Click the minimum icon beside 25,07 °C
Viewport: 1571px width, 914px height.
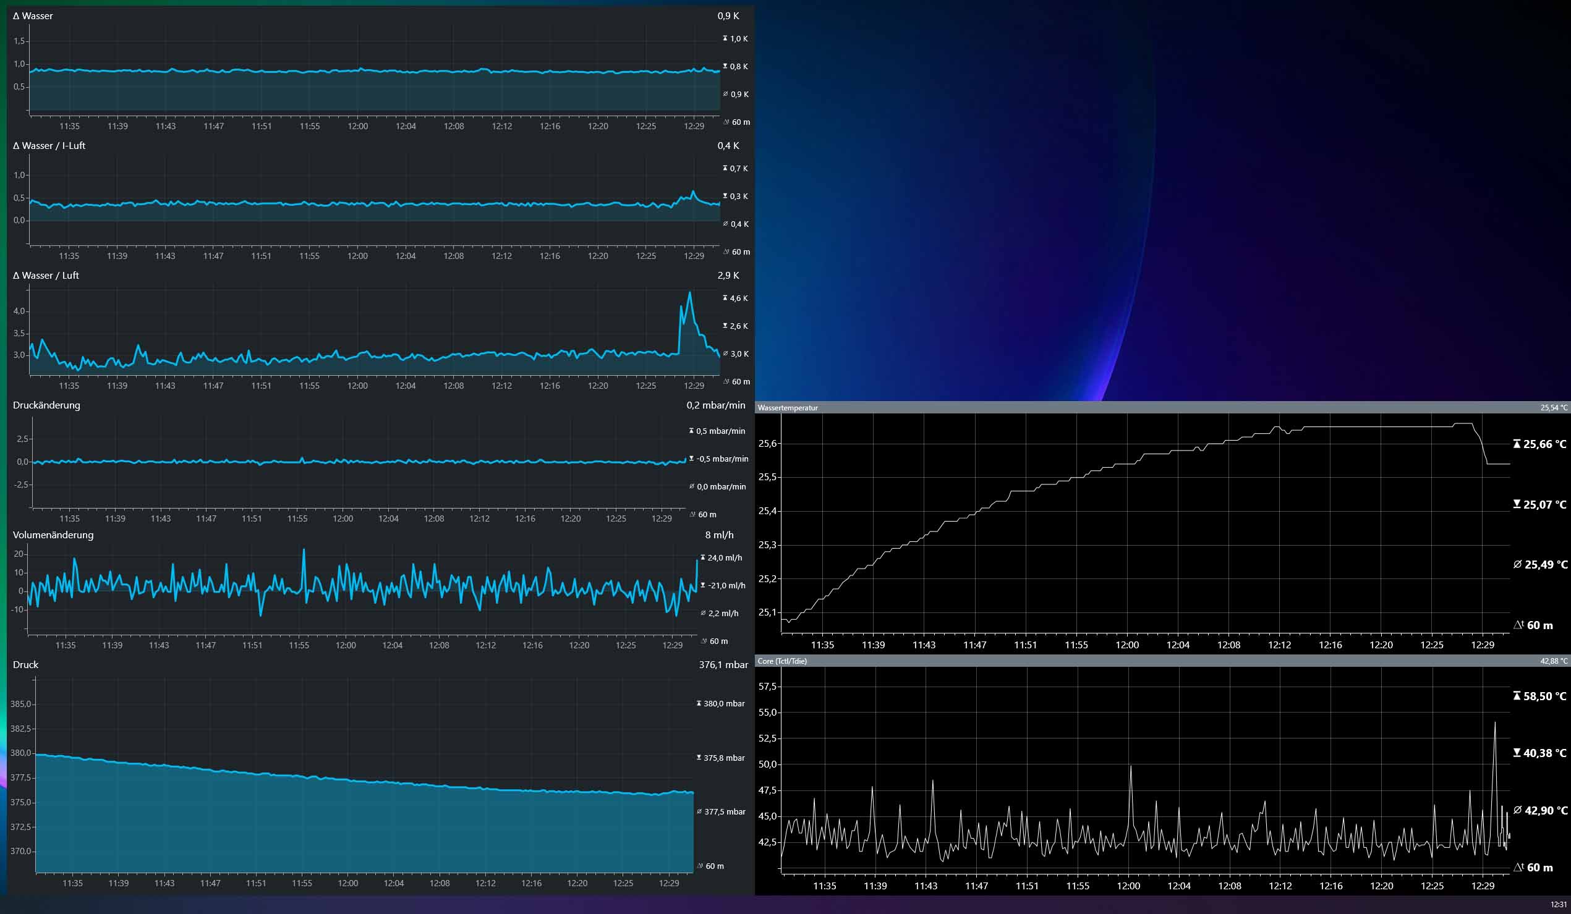coord(1517,504)
